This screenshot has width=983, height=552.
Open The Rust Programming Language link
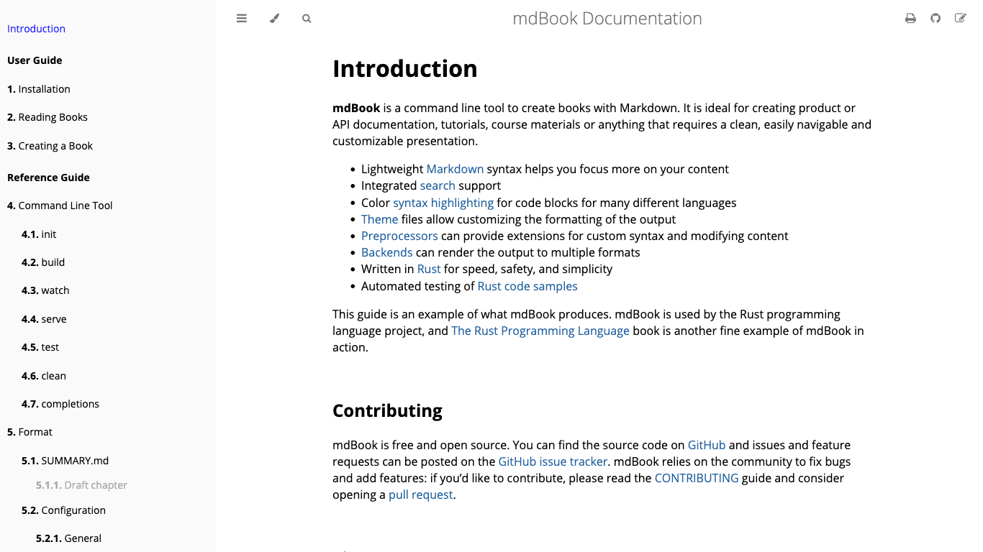(x=540, y=331)
